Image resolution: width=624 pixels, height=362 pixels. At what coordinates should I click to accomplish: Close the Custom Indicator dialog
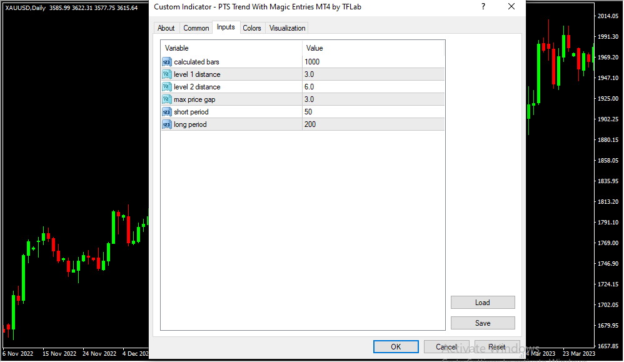point(511,7)
